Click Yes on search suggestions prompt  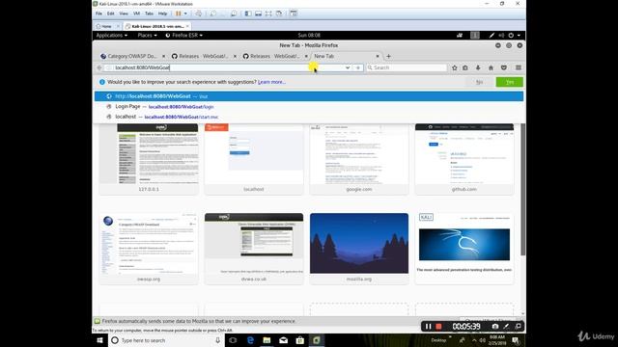[510, 82]
